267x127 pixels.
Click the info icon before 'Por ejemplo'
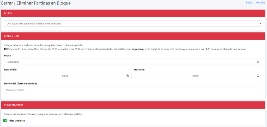[x=5, y=49]
